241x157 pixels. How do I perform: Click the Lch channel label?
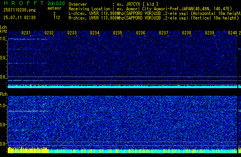point(3,27)
